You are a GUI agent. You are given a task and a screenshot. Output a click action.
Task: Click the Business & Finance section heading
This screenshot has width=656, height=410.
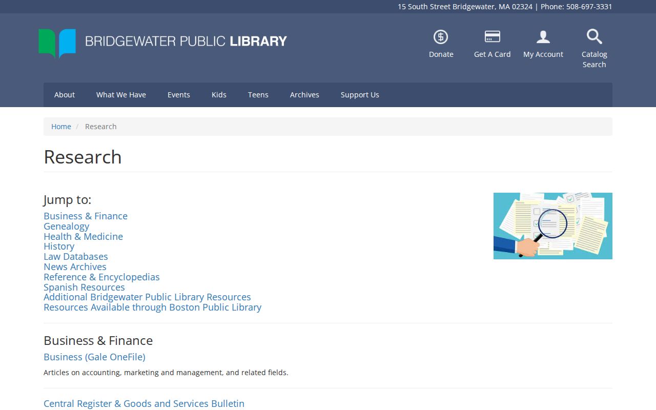pyautogui.click(x=98, y=341)
